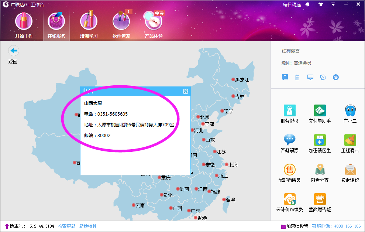
Task: Click the 返回 back arrow
Action: click(14, 51)
